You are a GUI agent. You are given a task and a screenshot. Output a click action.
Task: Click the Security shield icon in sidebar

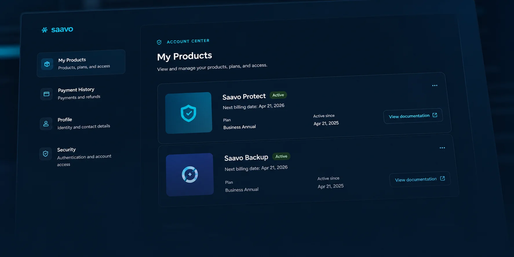pyautogui.click(x=45, y=154)
